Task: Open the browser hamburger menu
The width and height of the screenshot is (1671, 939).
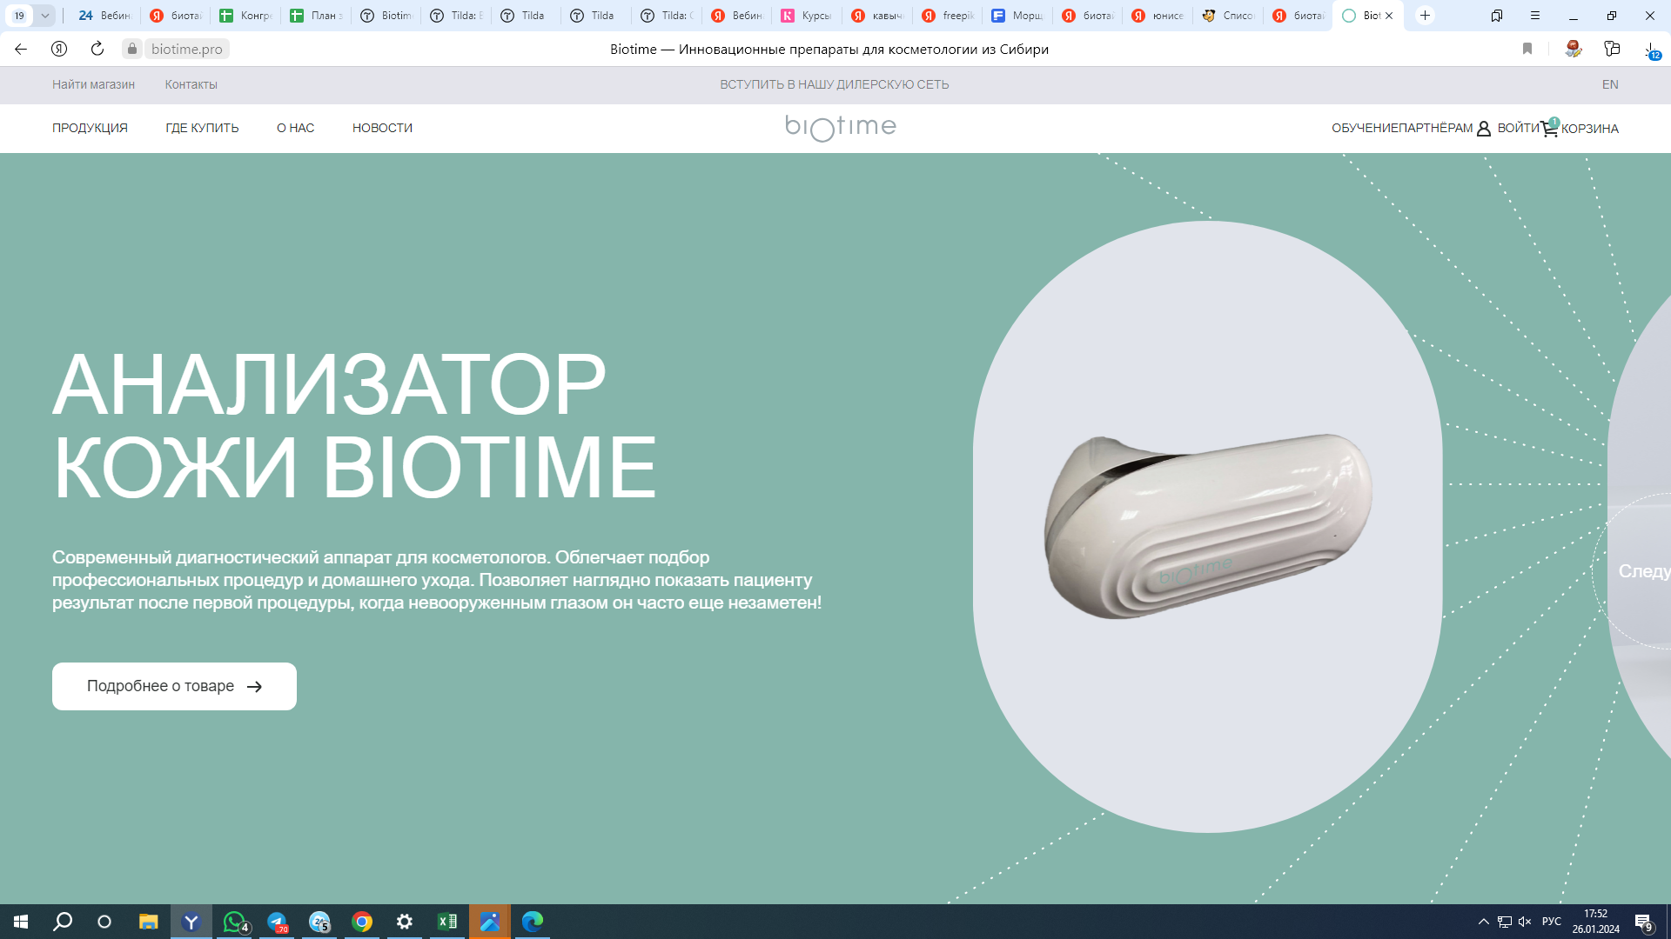Action: tap(1535, 16)
